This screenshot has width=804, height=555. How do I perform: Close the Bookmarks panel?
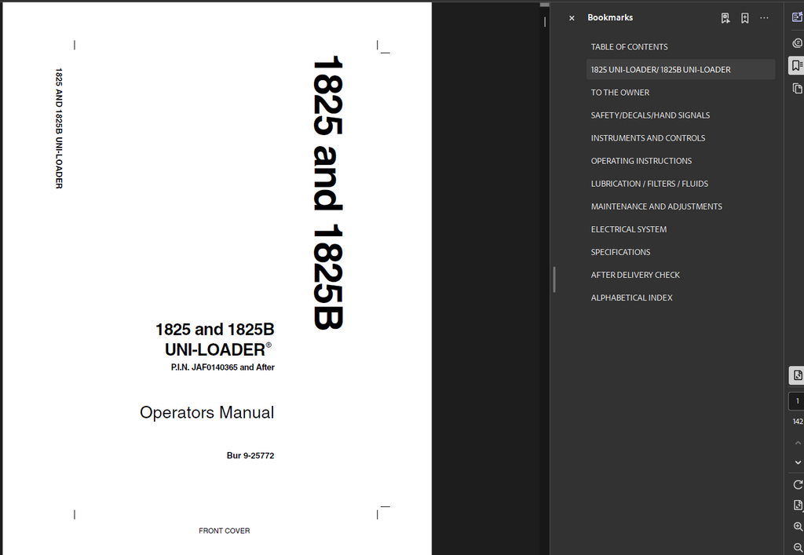572,19
